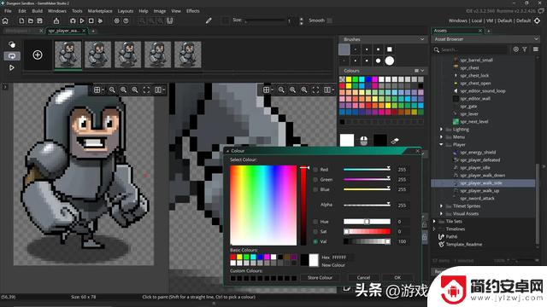The image size is (547, 307).
Task: Expand the Tileset Sprites folder
Action: 441,206
